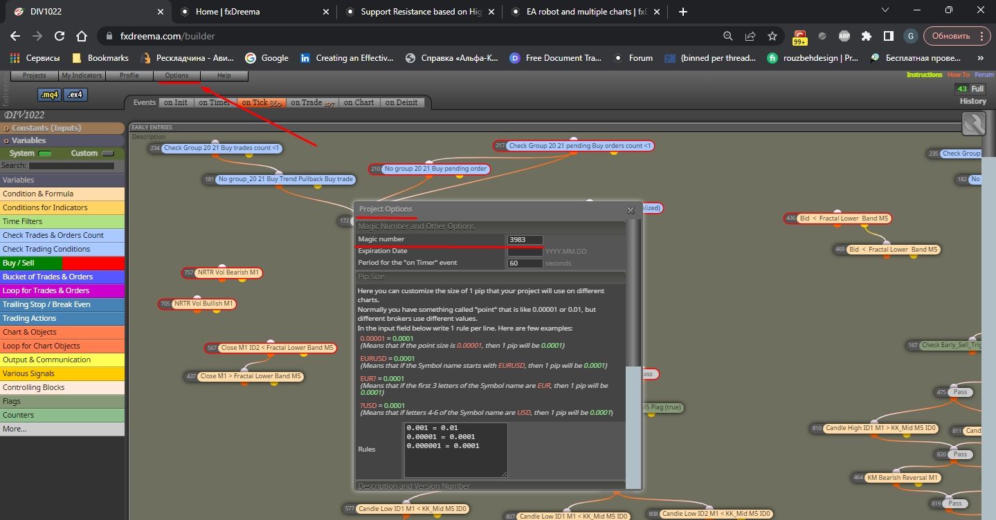
Task: Open the G profile avatar
Action: pos(910,36)
